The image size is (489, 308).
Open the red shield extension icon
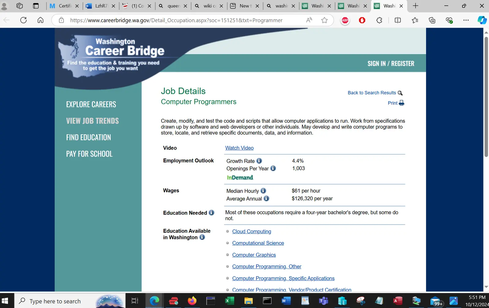click(x=362, y=20)
